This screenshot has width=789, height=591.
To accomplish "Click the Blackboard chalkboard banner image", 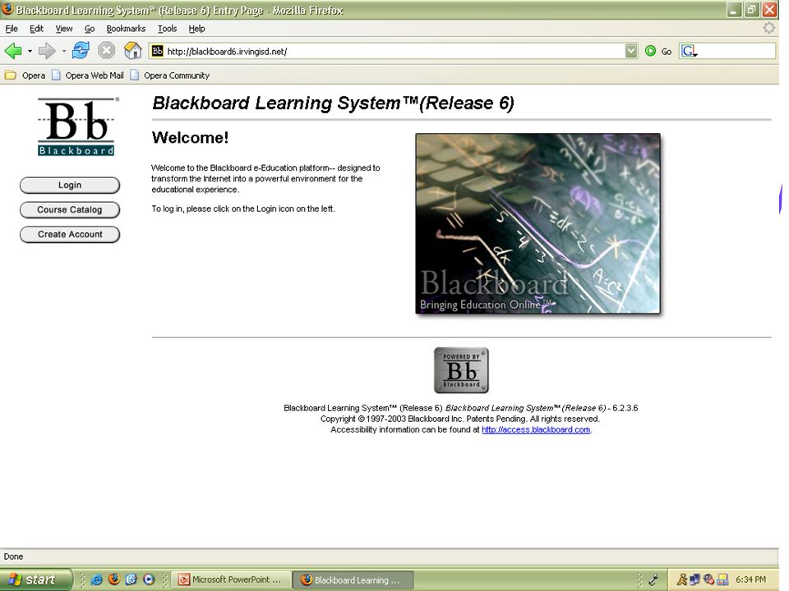I will [x=538, y=223].
